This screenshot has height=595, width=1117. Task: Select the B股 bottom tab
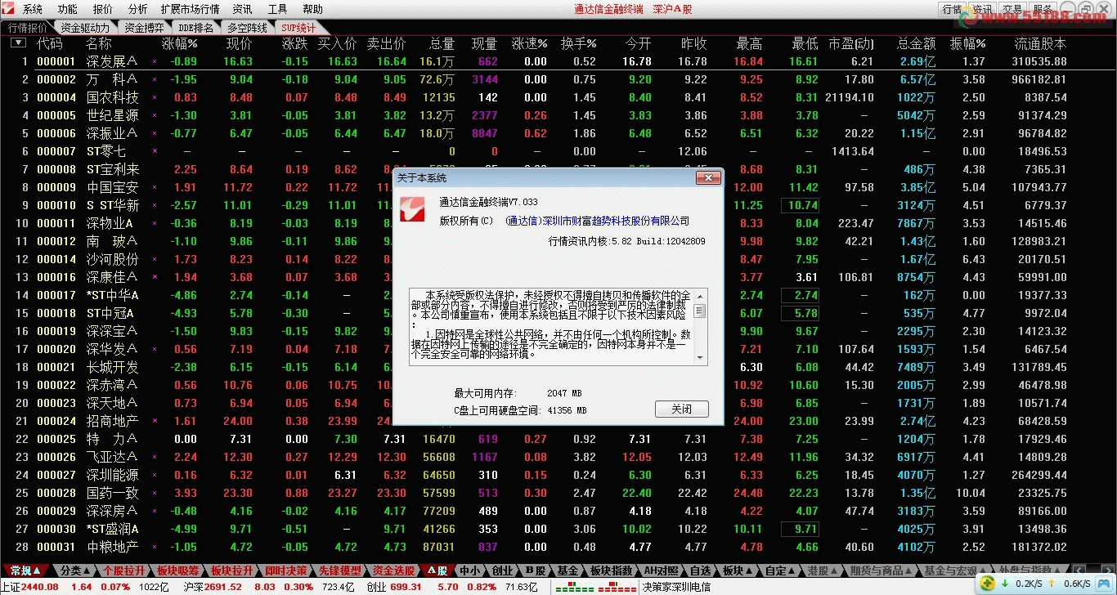tap(536, 570)
